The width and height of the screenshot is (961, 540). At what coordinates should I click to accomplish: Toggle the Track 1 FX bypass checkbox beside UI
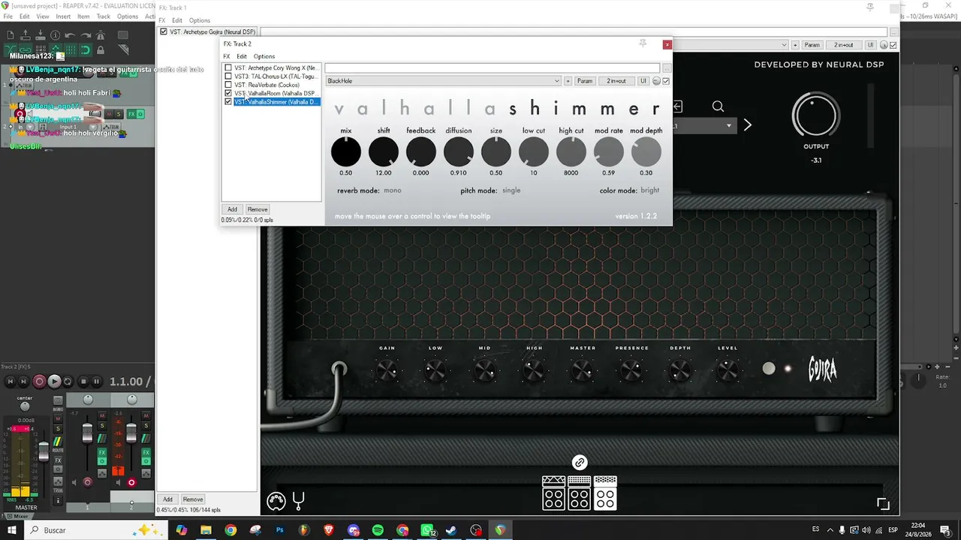pos(893,45)
